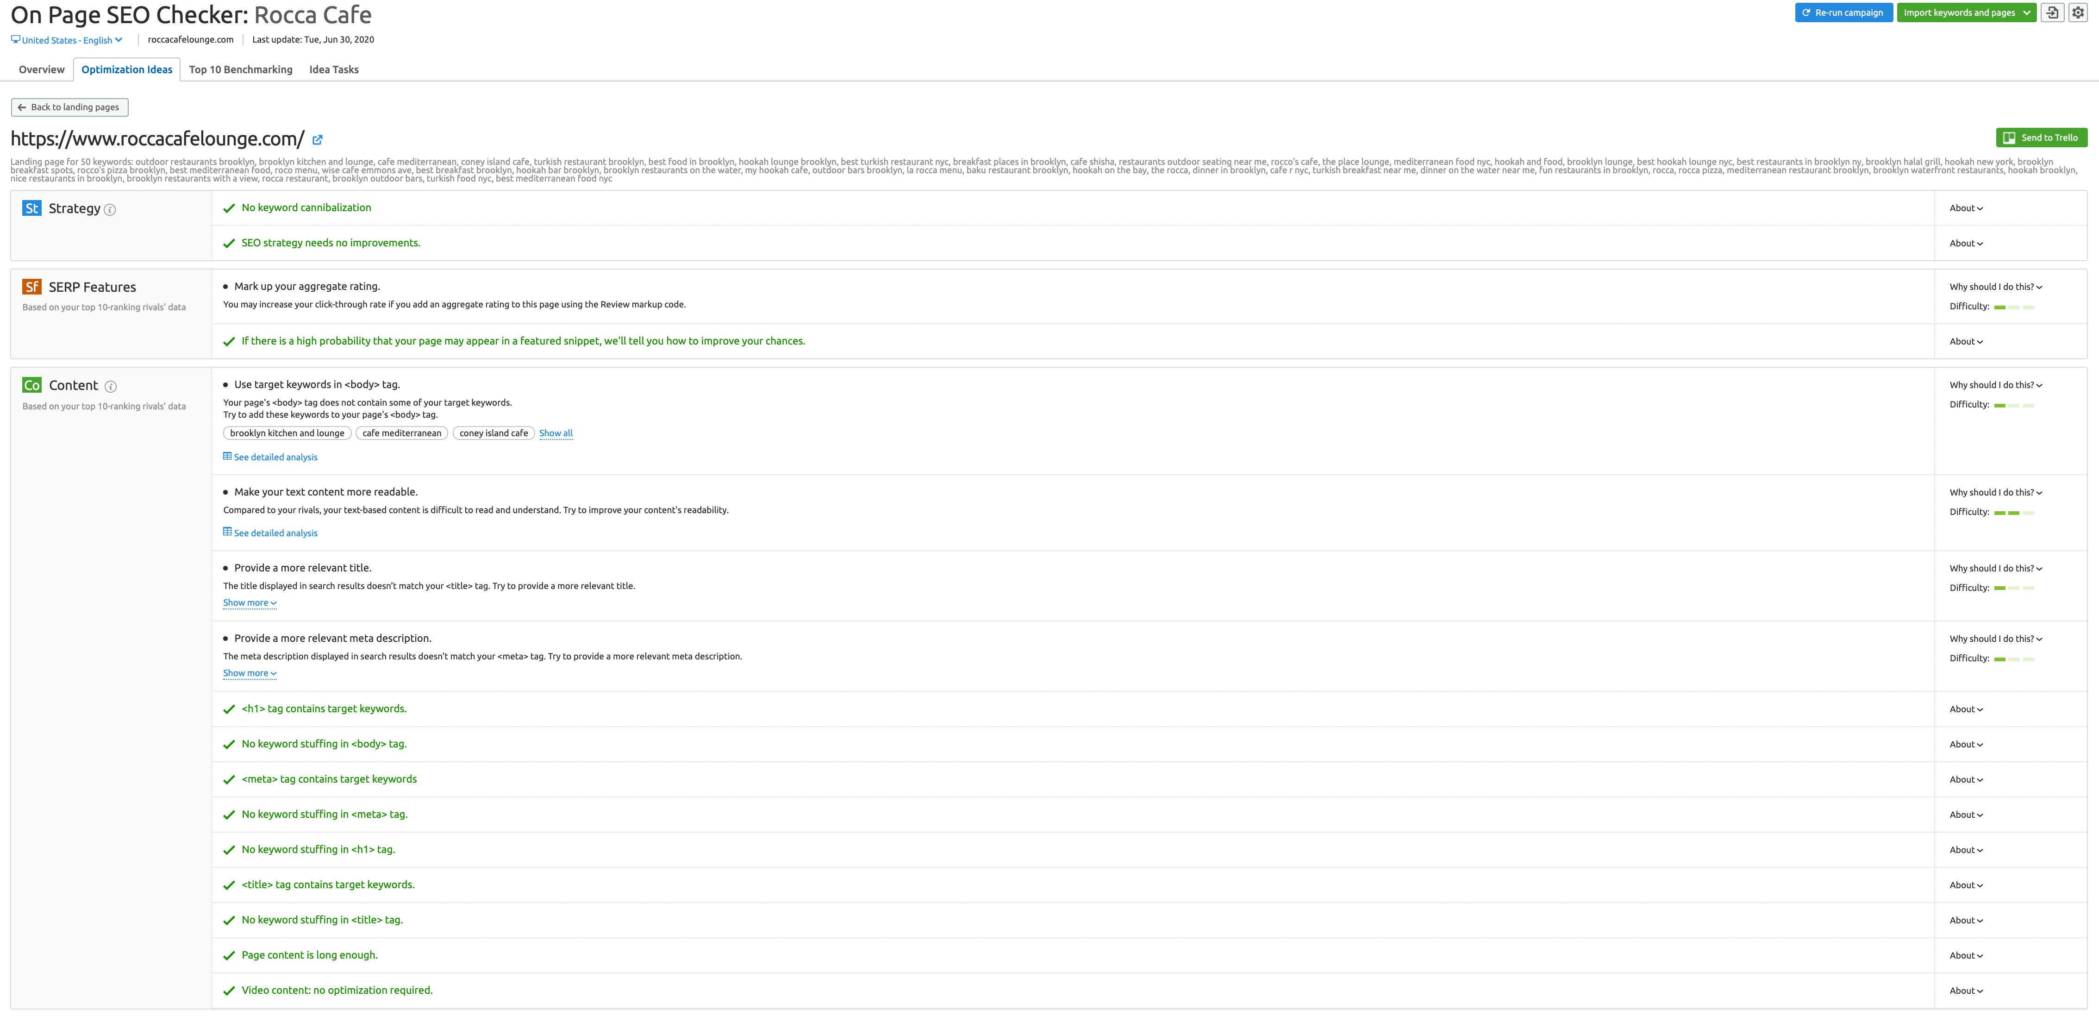
Task: Expand About for No keyword stuffing in <title> tag
Action: (1966, 921)
